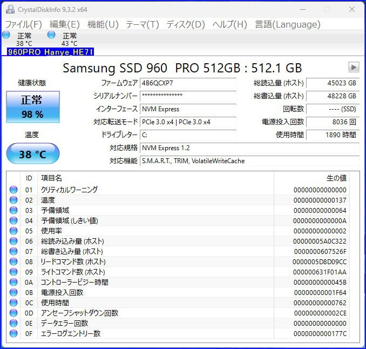Screen dimensions: 366x349
Task: Click status orb for 0E データエラー回数 row
Action: (13, 323)
